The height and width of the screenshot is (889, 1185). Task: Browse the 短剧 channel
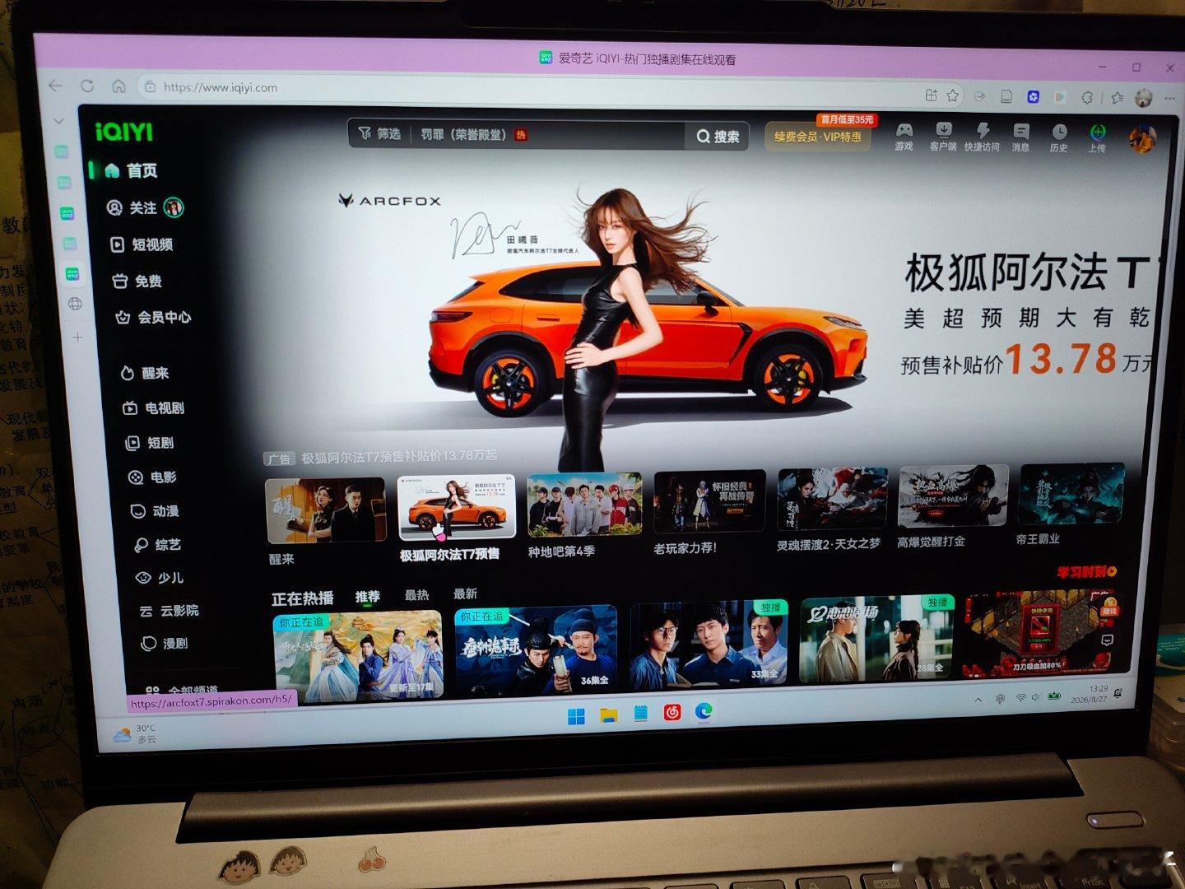(x=149, y=443)
